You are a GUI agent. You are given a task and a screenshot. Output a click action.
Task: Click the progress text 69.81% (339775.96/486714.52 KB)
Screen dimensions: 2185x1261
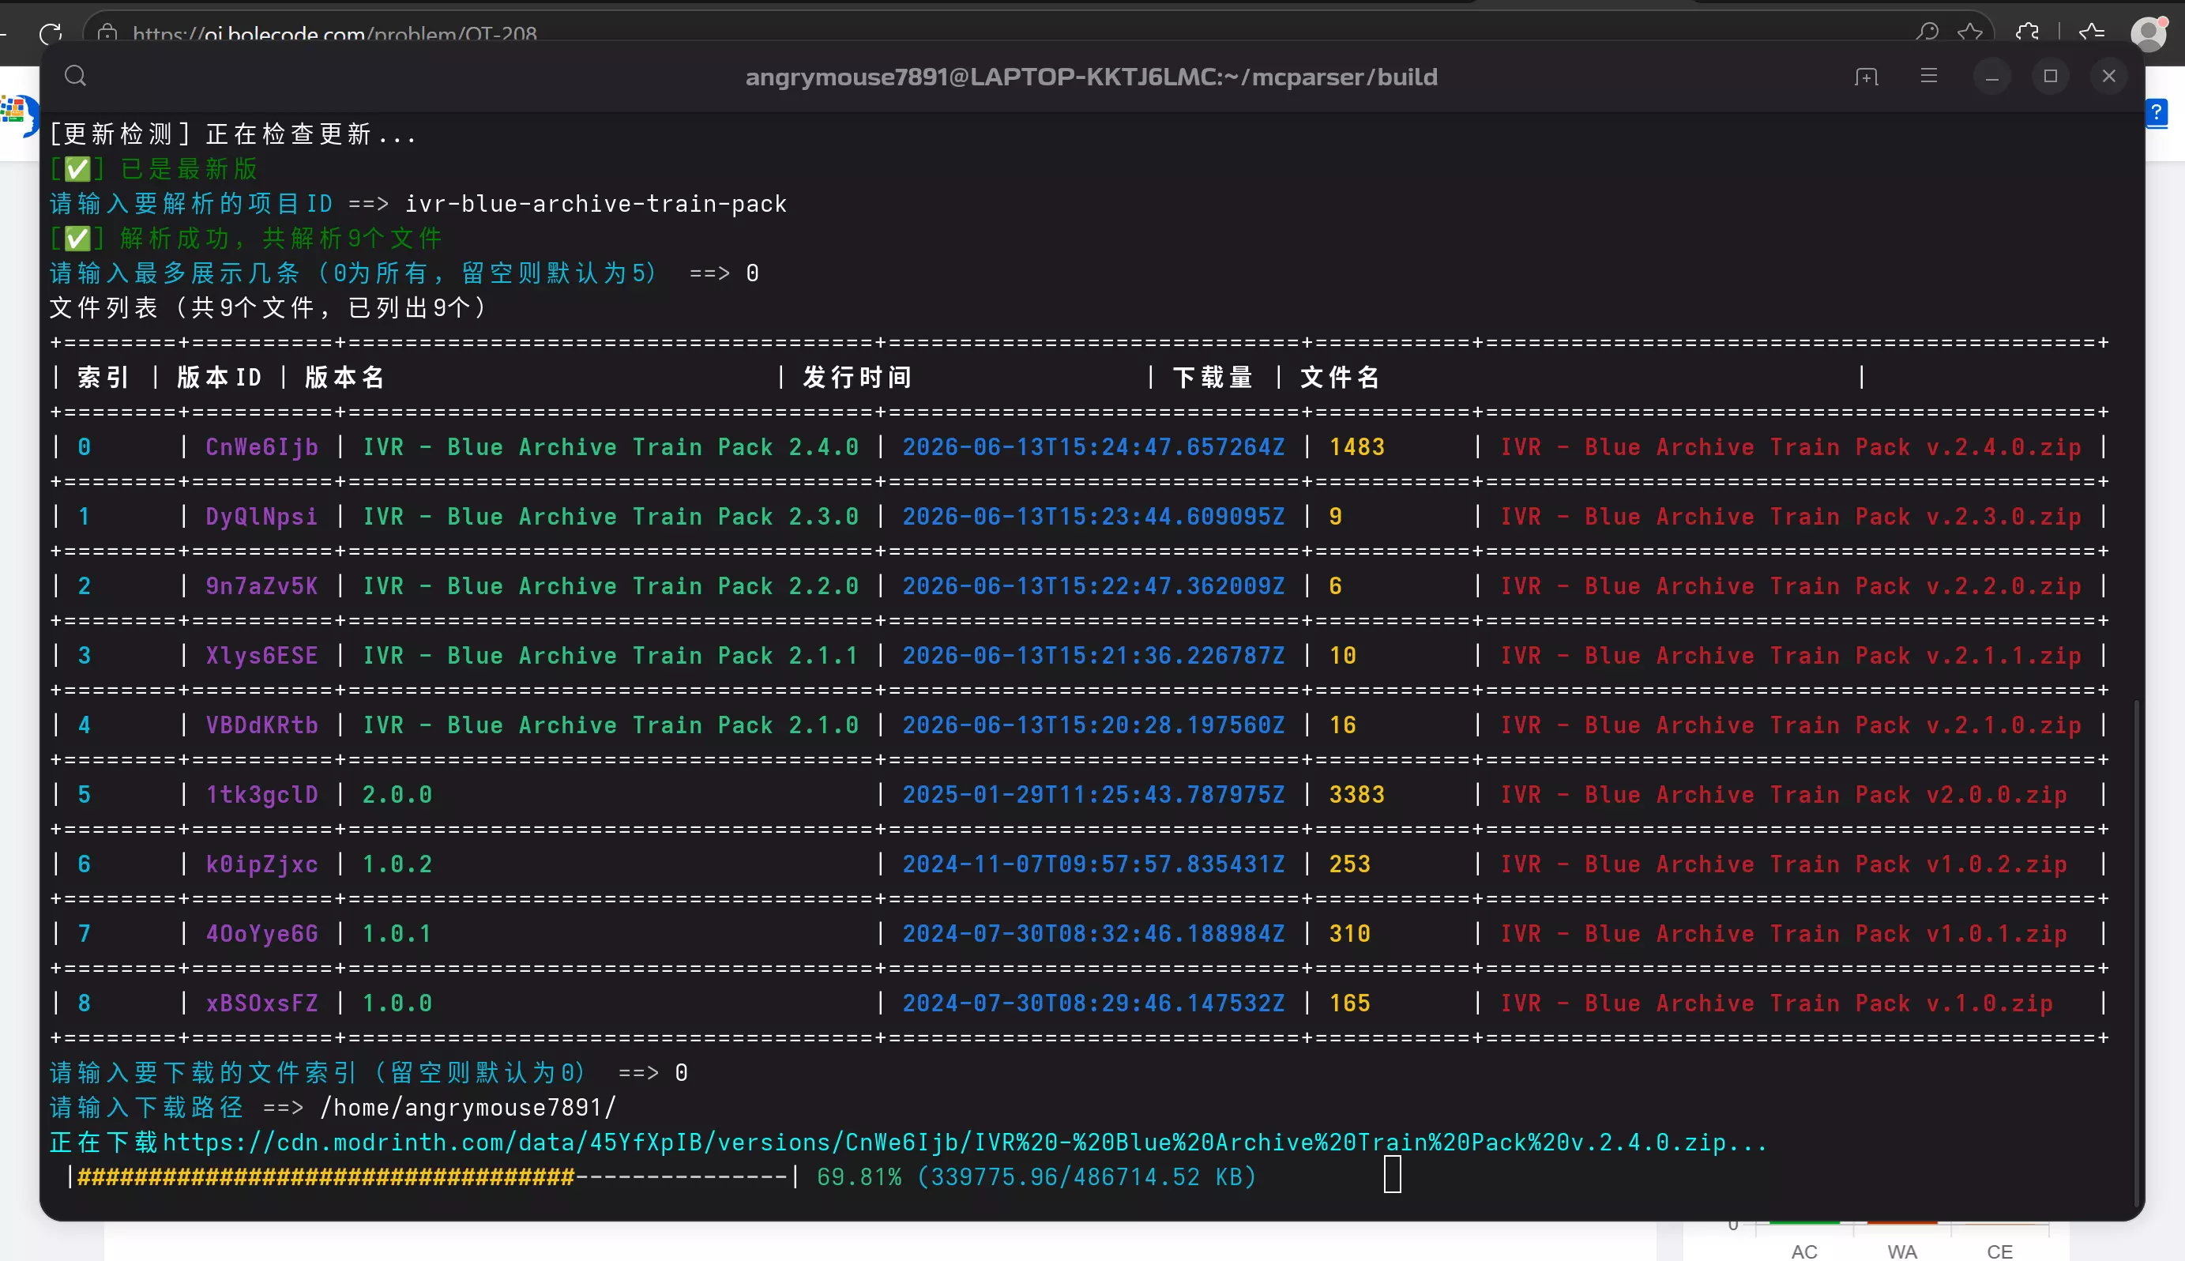pyautogui.click(x=1036, y=1177)
